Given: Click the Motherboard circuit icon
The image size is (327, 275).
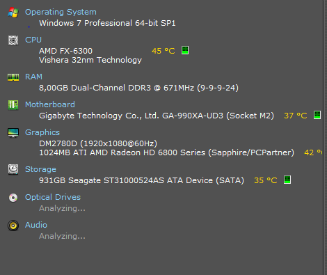Looking at the screenshot, I should tap(13, 105).
